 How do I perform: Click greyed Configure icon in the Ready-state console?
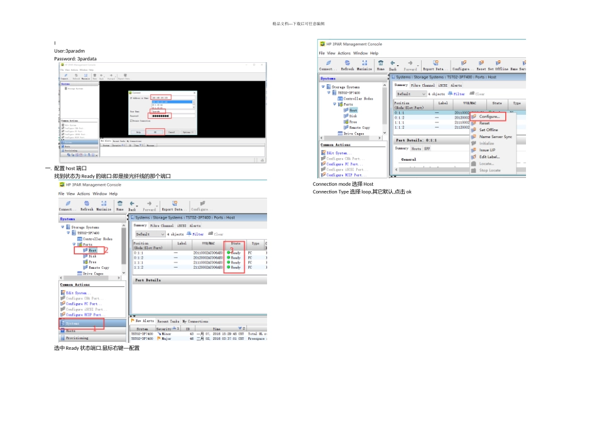202,203
